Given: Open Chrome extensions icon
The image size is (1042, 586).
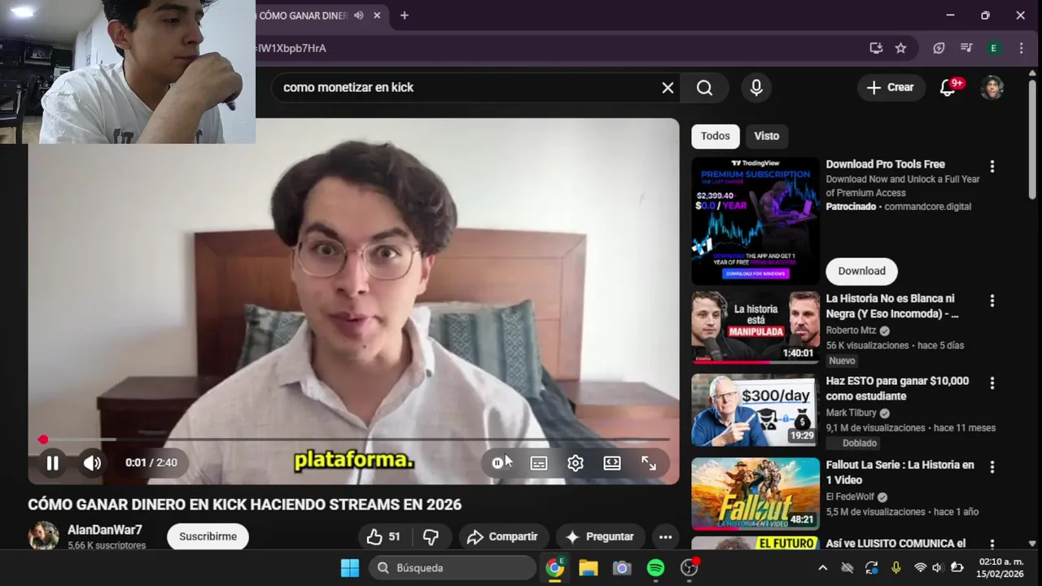Looking at the screenshot, I should pos(939,48).
